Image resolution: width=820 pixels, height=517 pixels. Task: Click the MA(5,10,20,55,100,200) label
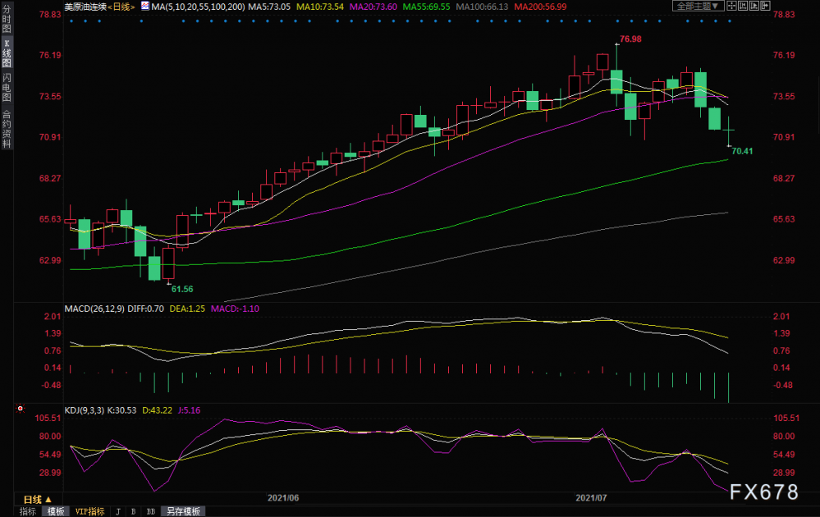coord(198,7)
